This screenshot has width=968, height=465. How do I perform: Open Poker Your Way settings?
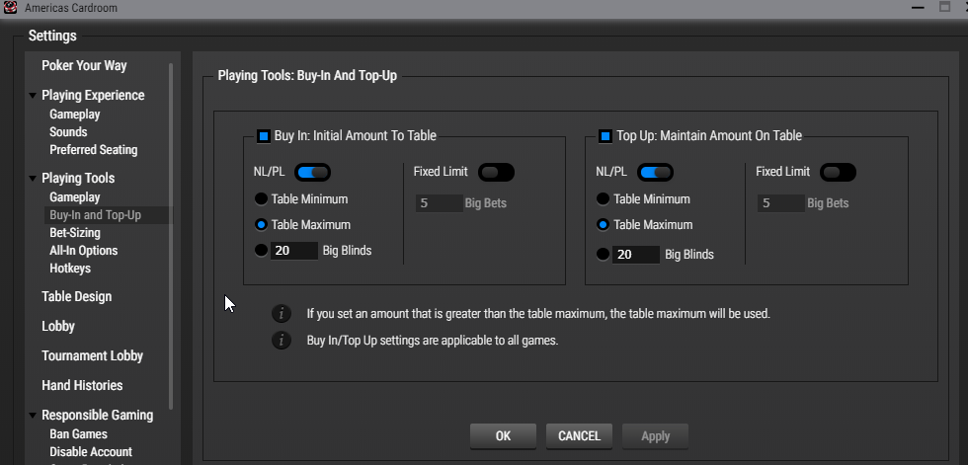(84, 65)
